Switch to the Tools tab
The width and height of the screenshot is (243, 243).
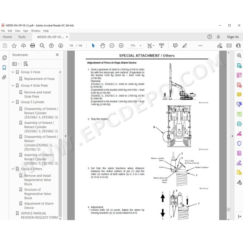[22, 37]
